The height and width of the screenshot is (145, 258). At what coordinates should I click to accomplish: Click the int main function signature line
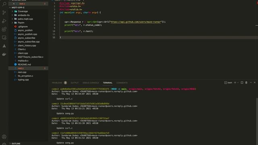click(x=80, y=12)
